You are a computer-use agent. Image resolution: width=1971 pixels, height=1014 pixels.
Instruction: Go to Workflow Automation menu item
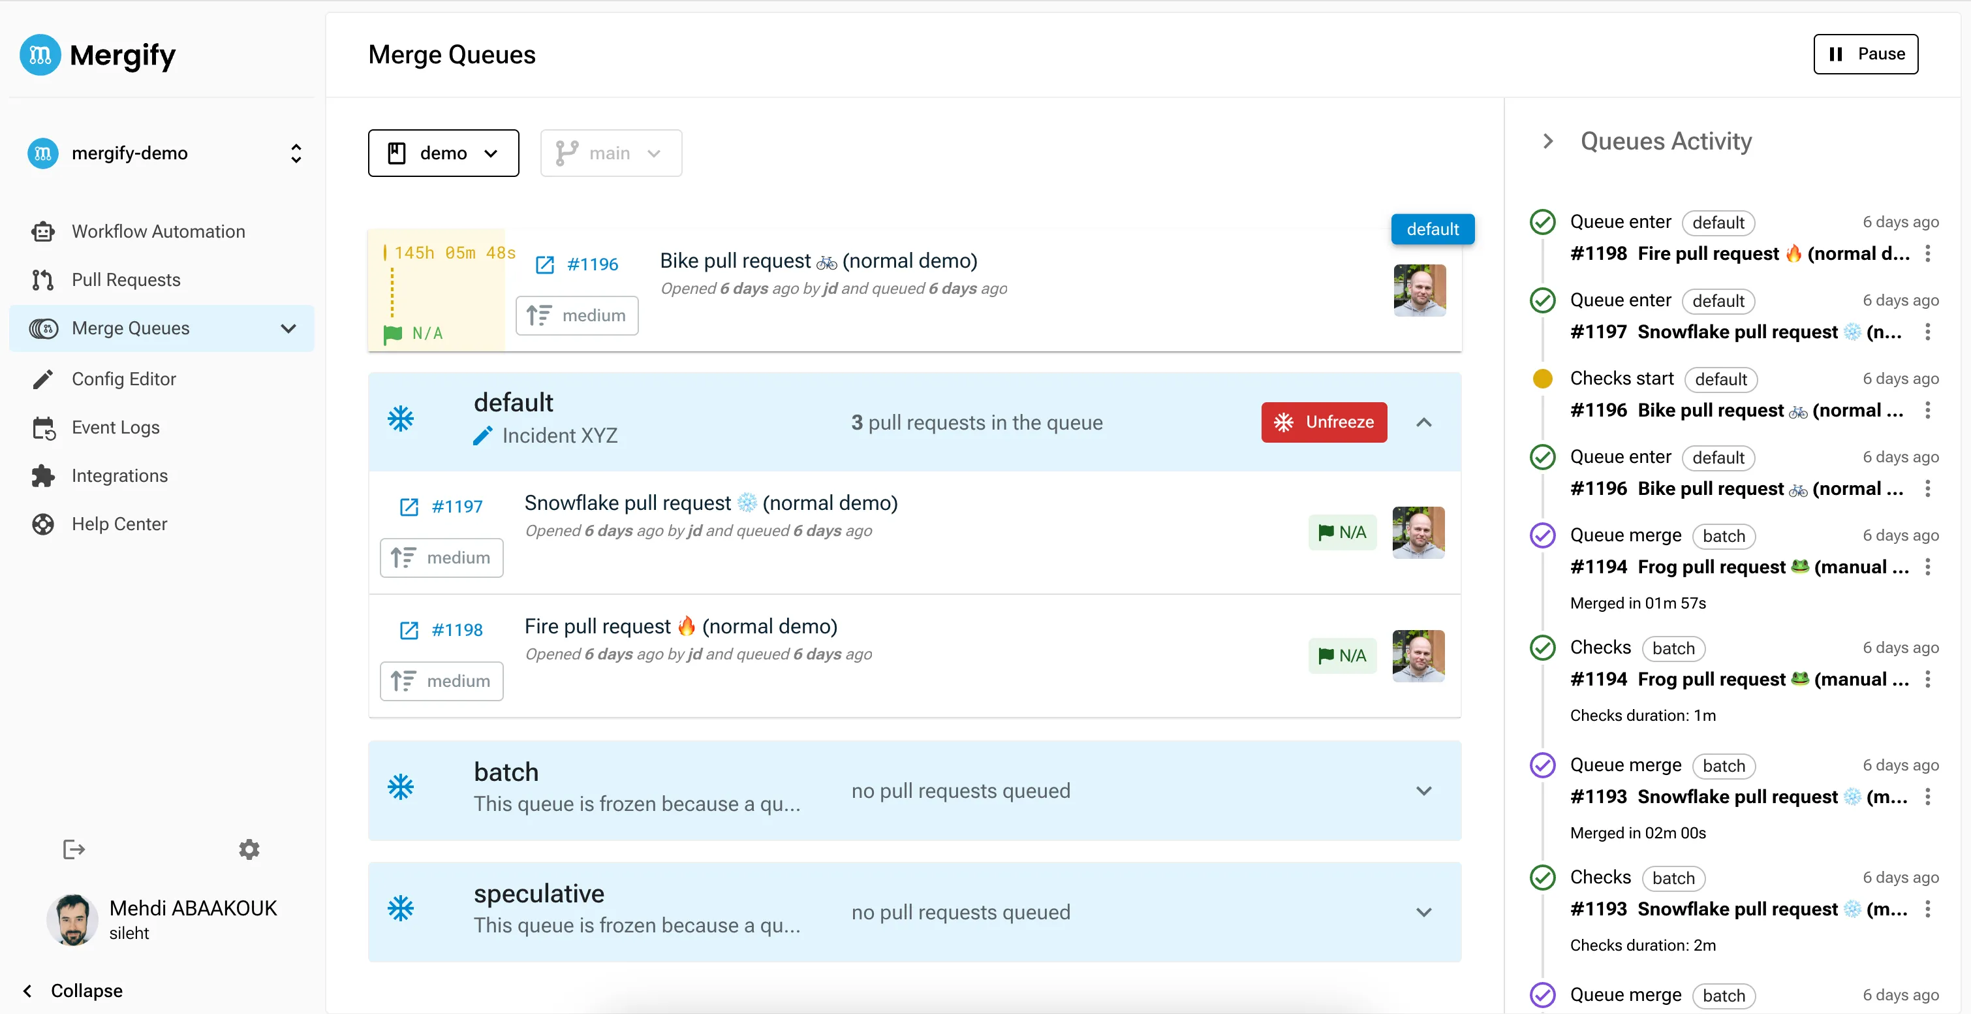pyautogui.click(x=158, y=231)
